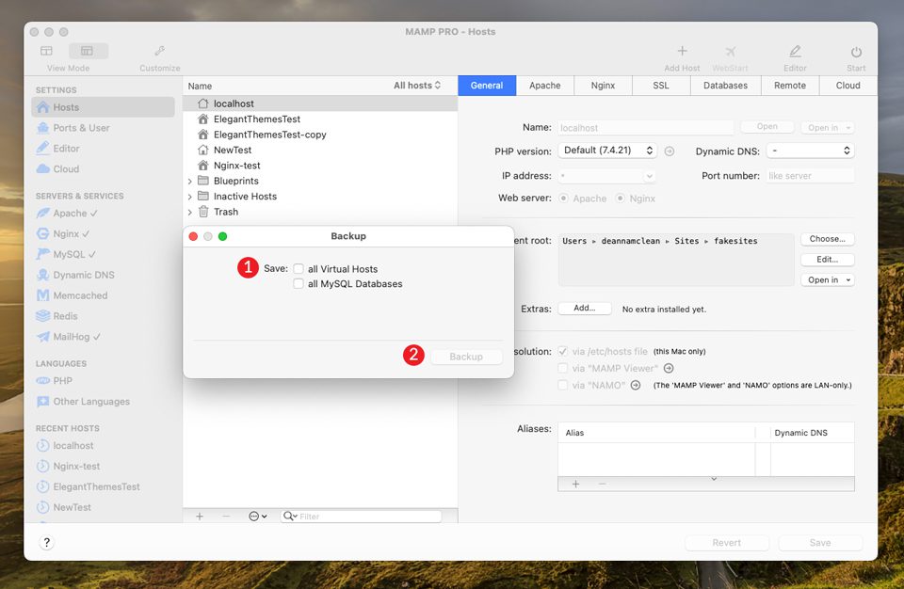The height and width of the screenshot is (589, 904).
Task: Click the help question mark button
Action: point(46,542)
